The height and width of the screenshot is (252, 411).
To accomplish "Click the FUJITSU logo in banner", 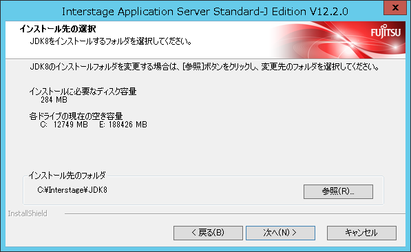I will 386,32.
